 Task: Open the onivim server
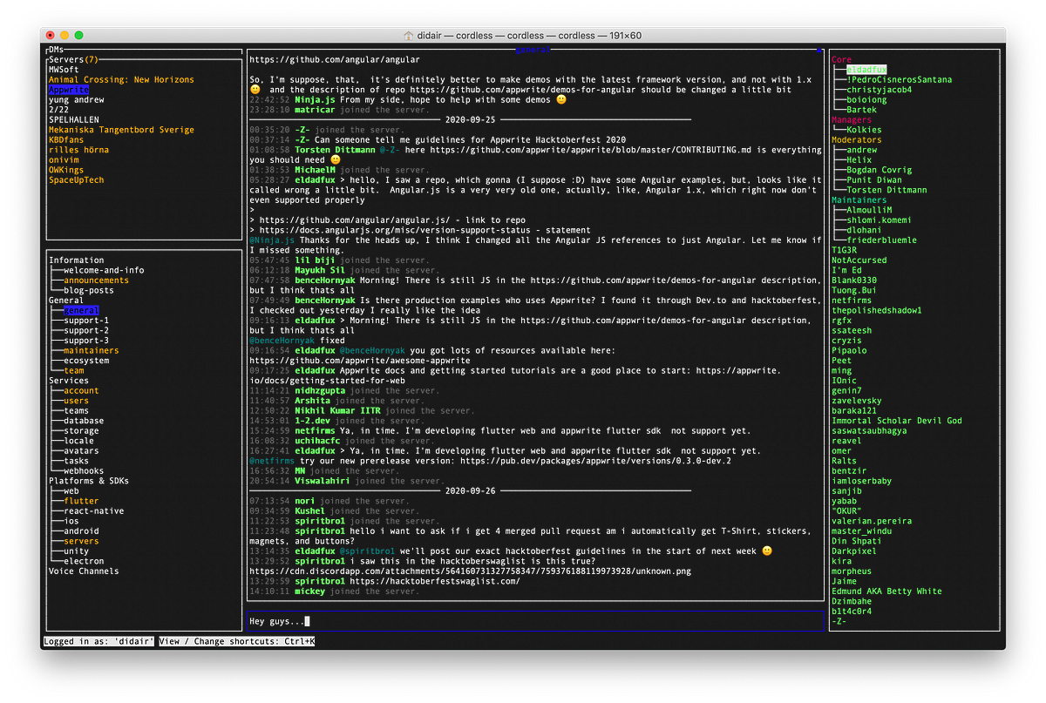[64, 160]
